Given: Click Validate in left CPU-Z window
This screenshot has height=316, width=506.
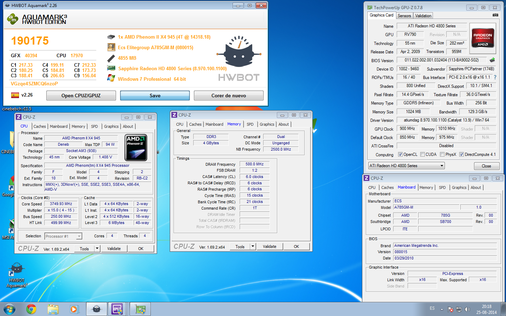Looking at the screenshot, I should point(114,249).
